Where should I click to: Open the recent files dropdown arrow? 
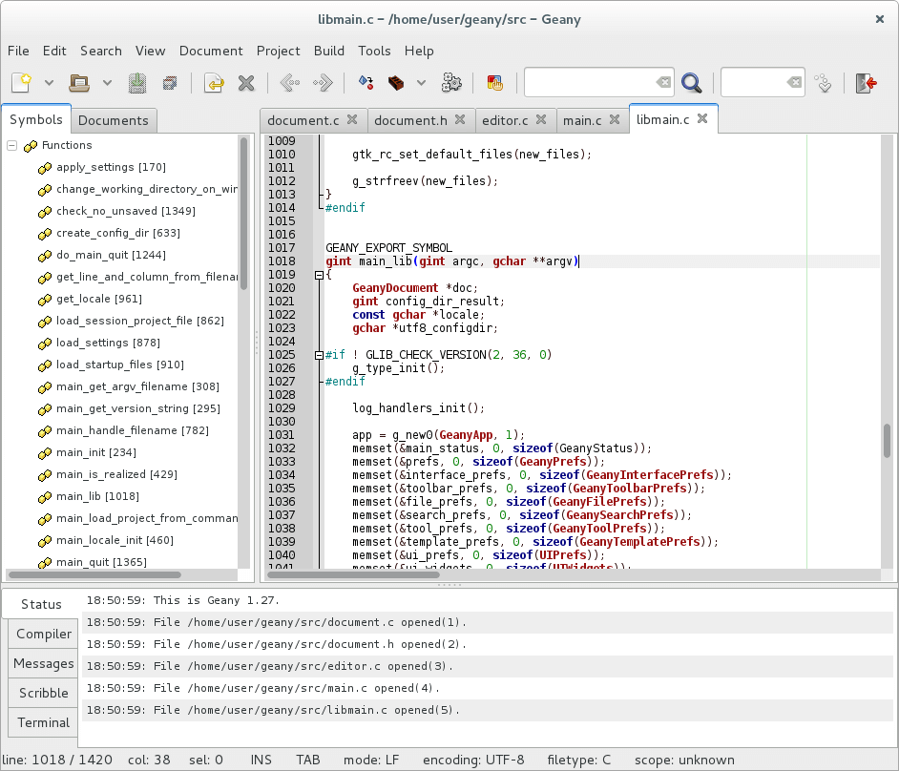coord(107,83)
